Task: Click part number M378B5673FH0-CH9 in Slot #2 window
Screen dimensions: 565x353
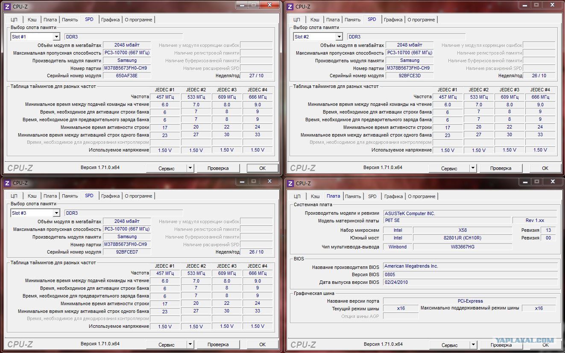Action: 410,68
